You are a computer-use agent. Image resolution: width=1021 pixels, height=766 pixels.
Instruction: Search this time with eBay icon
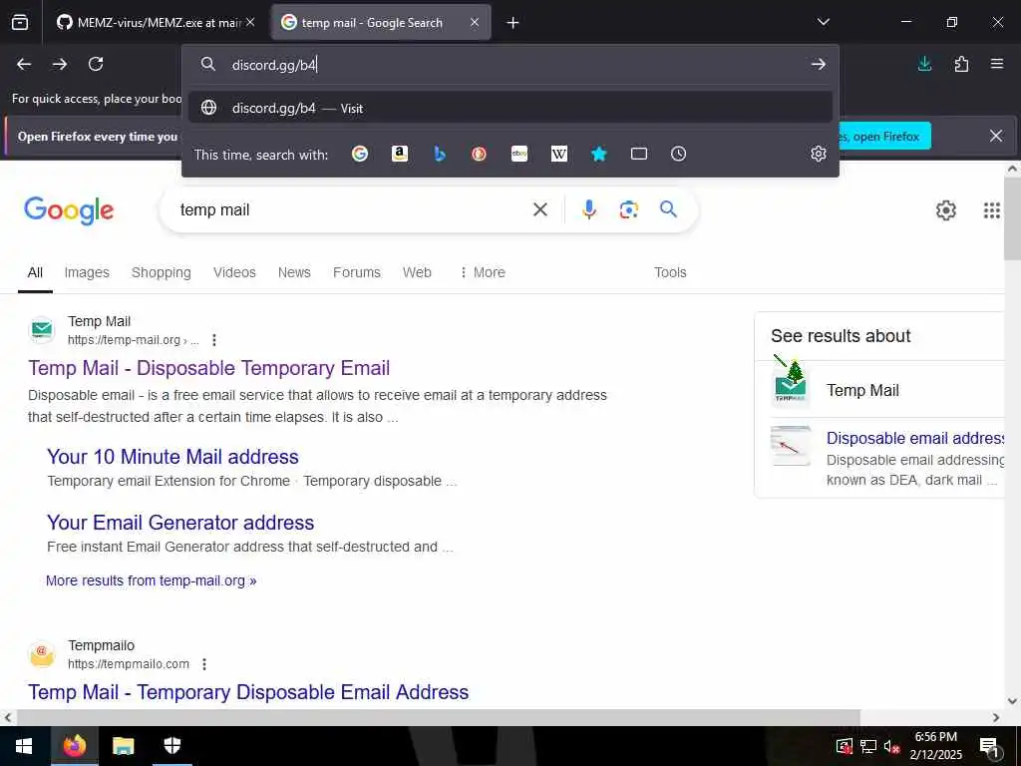519,154
